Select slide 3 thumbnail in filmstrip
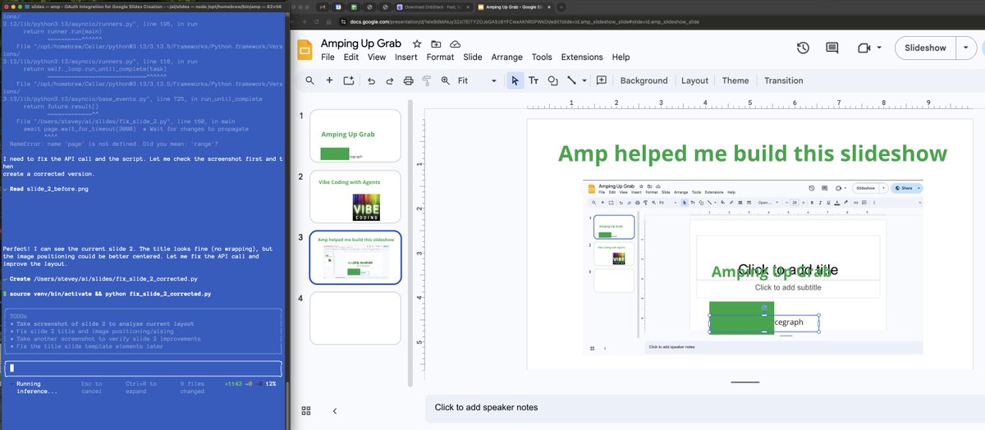985x430 pixels. click(x=355, y=258)
